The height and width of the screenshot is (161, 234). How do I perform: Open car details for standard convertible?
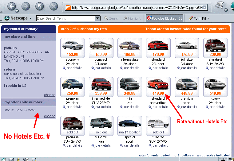click(158, 107)
